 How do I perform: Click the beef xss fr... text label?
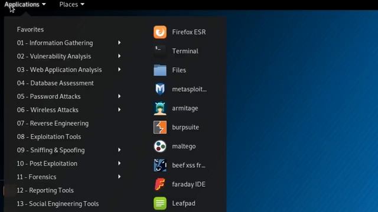pyautogui.click(x=188, y=165)
